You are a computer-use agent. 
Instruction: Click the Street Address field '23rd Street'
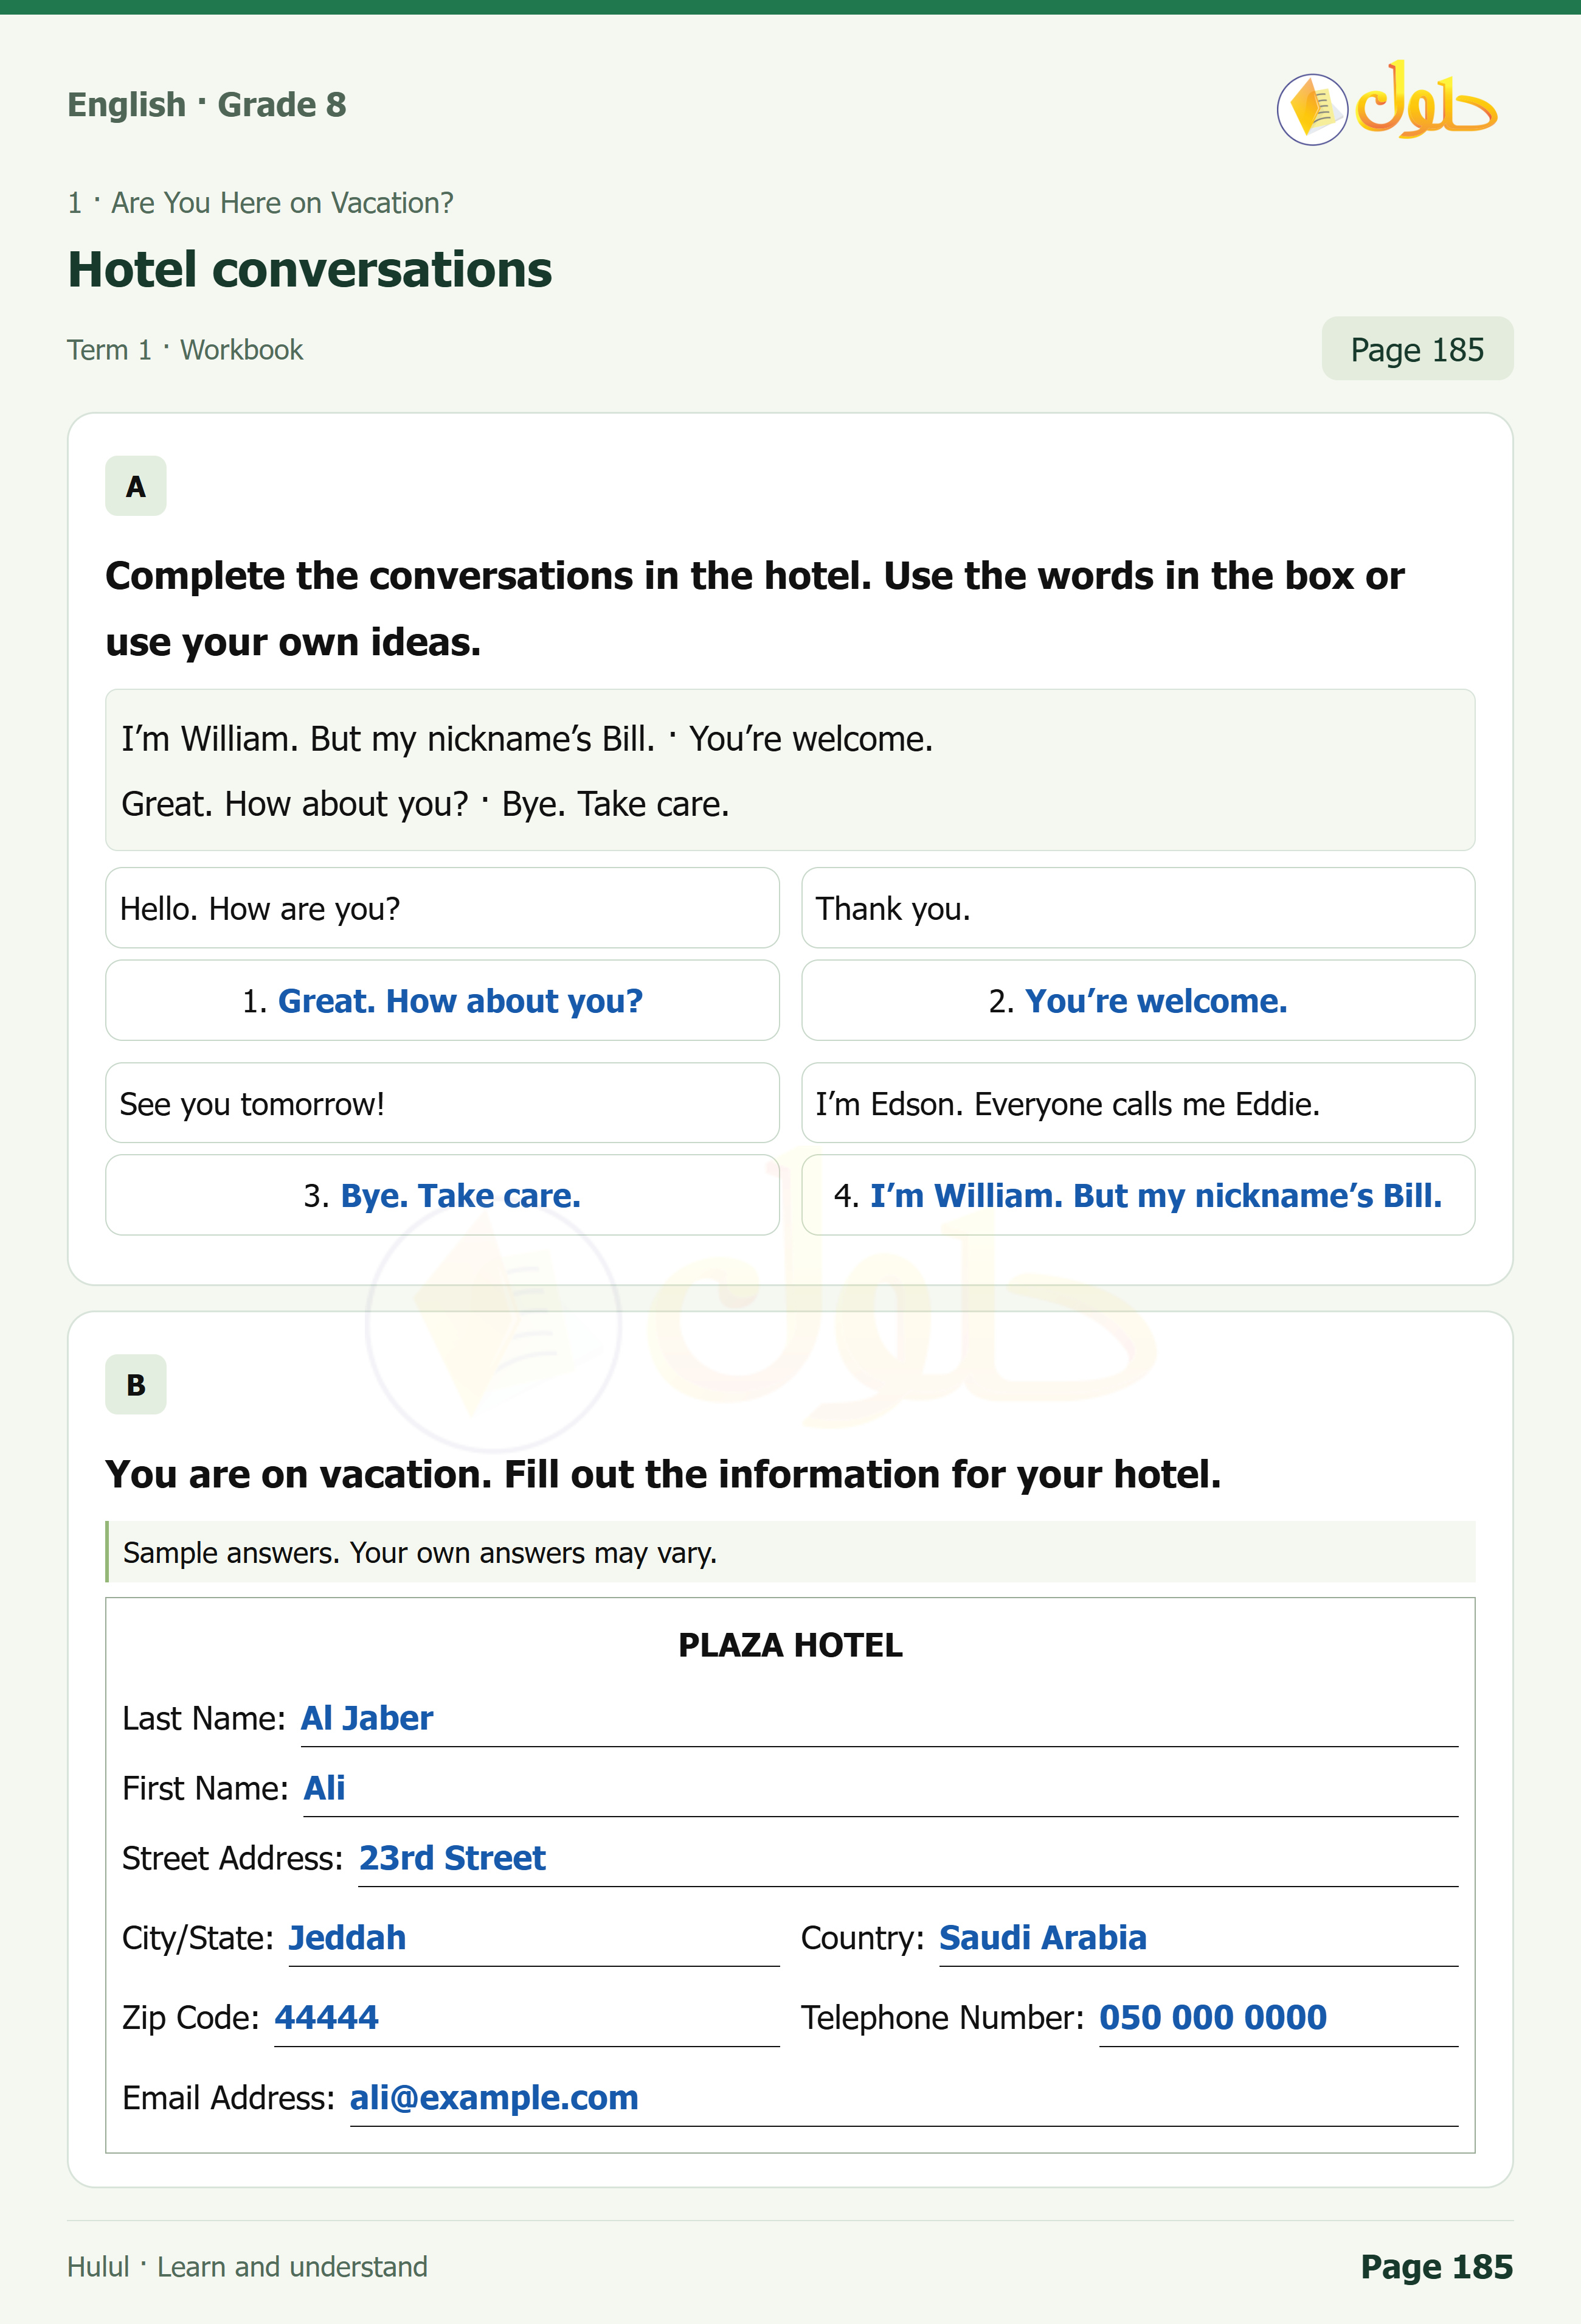tap(908, 1860)
